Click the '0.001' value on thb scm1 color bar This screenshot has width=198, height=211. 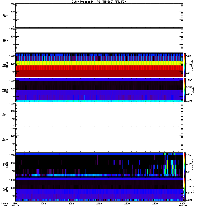point(189,101)
